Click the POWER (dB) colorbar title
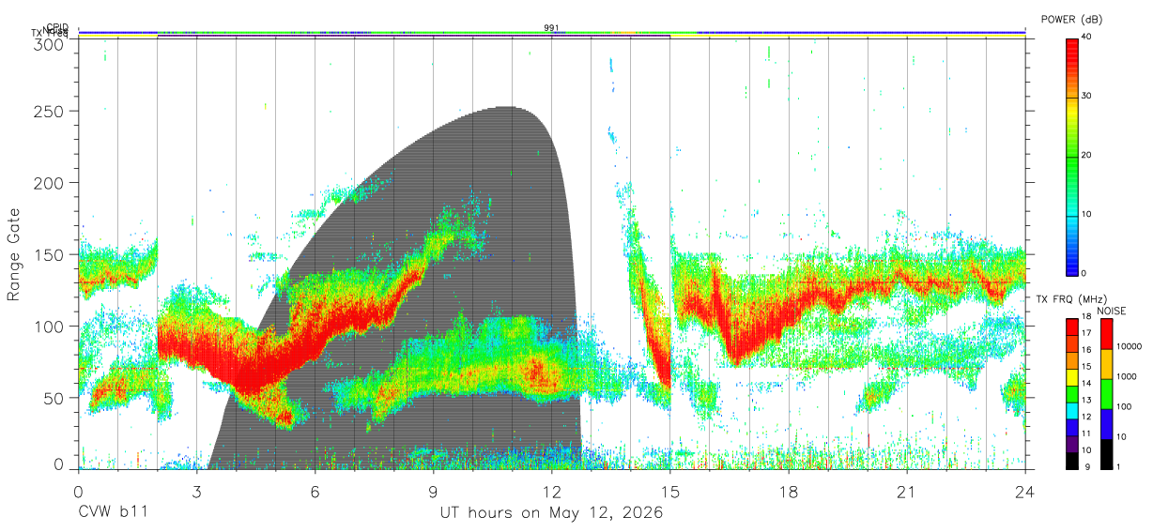 coord(1072,20)
